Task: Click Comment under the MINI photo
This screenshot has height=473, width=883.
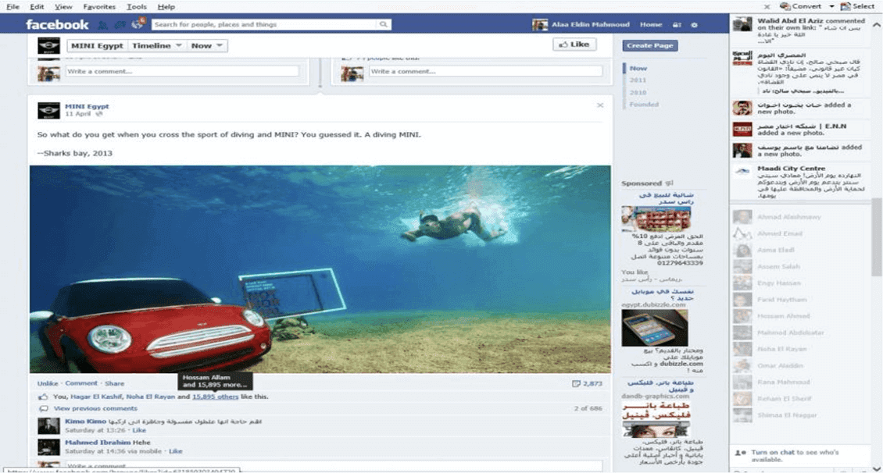Action: click(81, 383)
